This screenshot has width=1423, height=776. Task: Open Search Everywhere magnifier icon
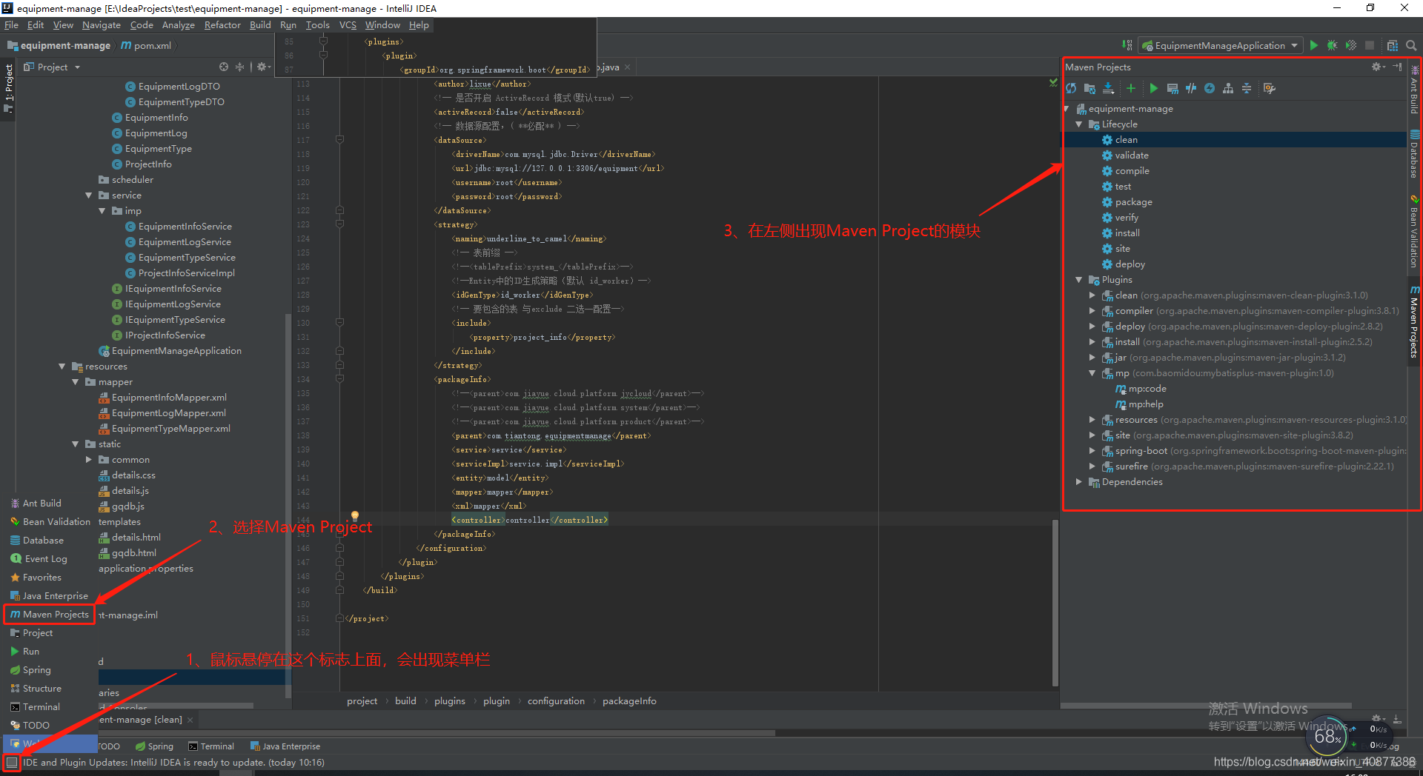pos(1411,45)
